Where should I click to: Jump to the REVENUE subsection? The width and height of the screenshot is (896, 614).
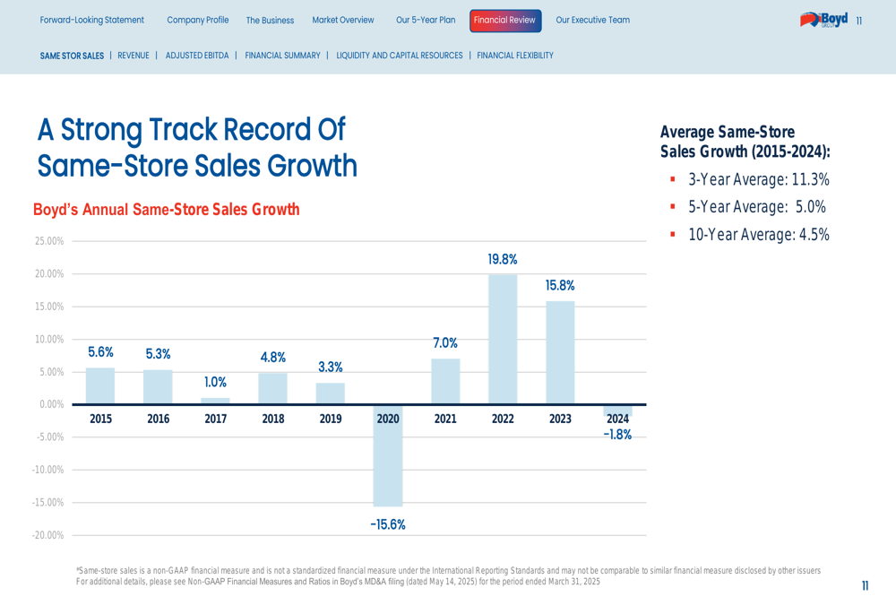click(x=134, y=56)
